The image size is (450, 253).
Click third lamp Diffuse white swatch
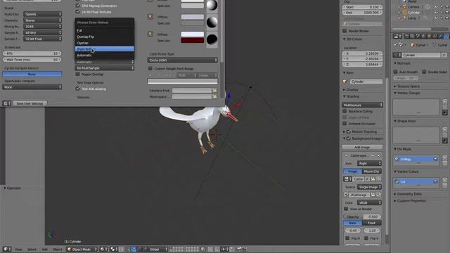[192, 34]
